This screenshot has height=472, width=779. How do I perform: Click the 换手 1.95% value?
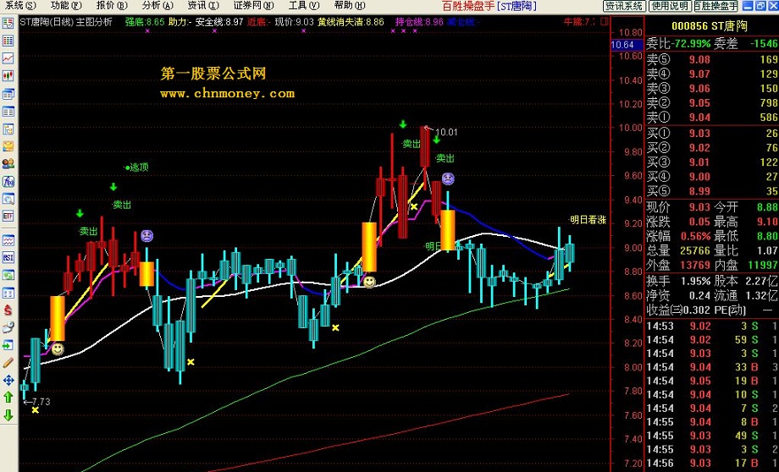coord(695,281)
